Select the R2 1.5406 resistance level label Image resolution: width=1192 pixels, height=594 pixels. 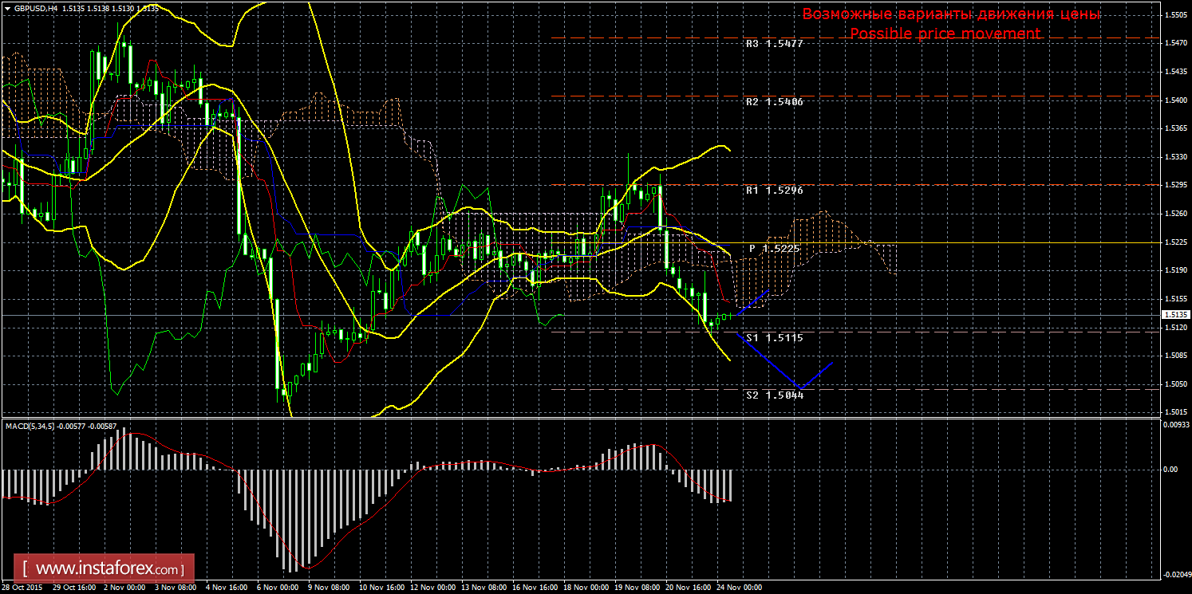click(774, 102)
